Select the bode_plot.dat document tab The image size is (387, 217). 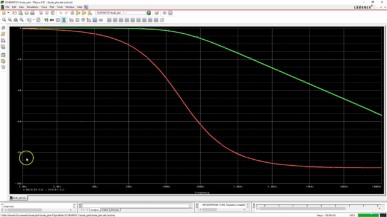point(18,198)
